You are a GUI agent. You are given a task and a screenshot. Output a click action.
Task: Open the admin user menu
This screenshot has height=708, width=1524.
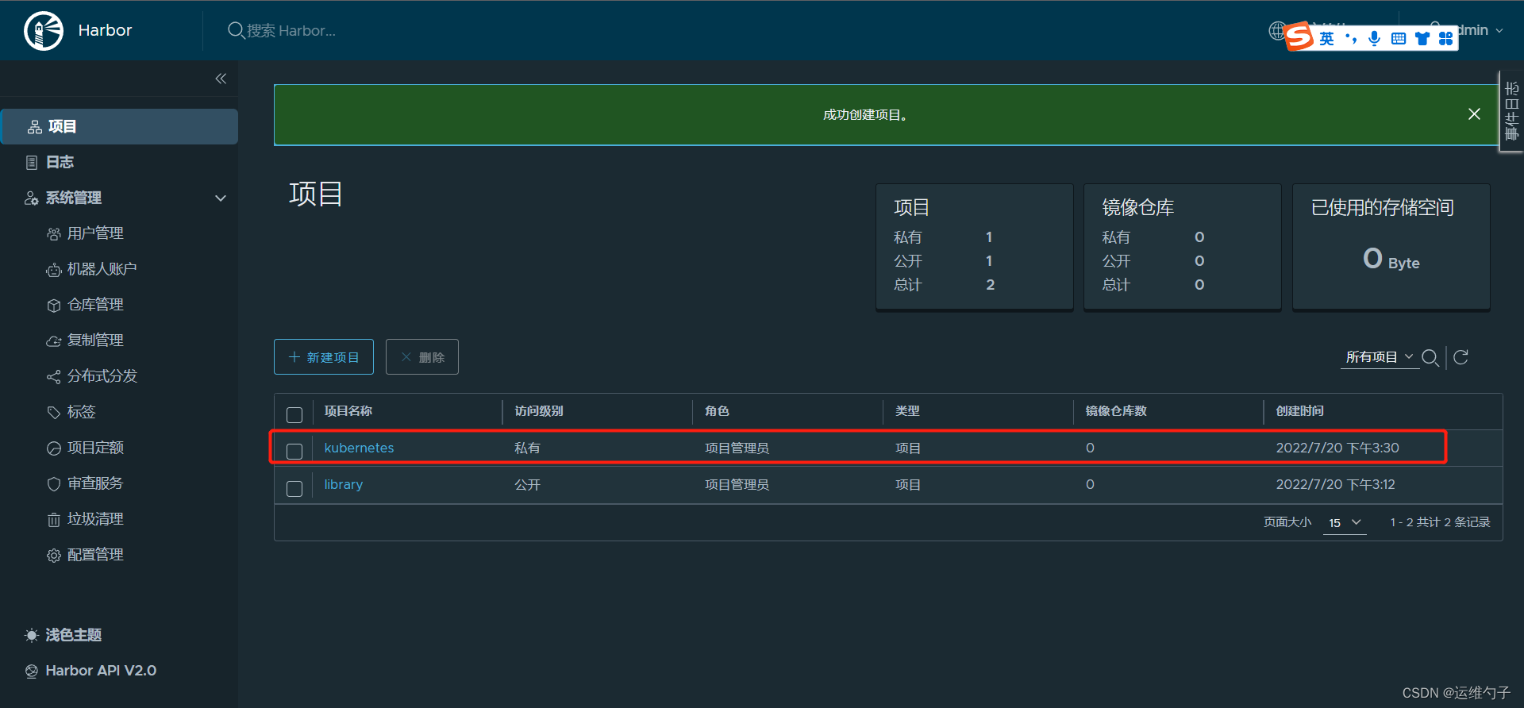(x=1480, y=30)
